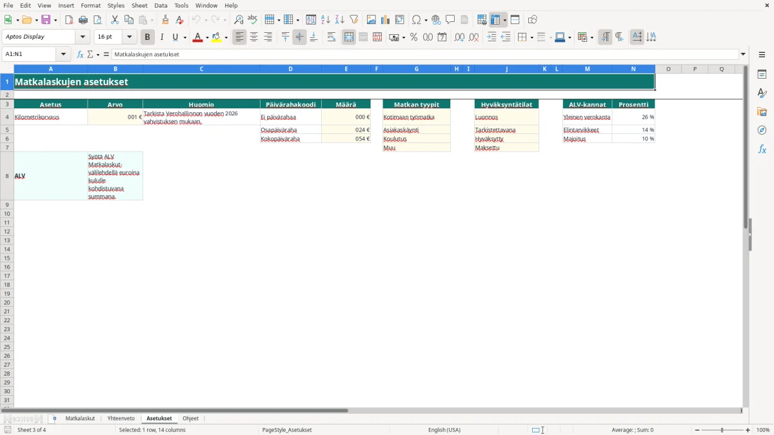Open the Function Wizard from the formula bar
Image resolution: width=774 pixels, height=435 pixels.
81,54
